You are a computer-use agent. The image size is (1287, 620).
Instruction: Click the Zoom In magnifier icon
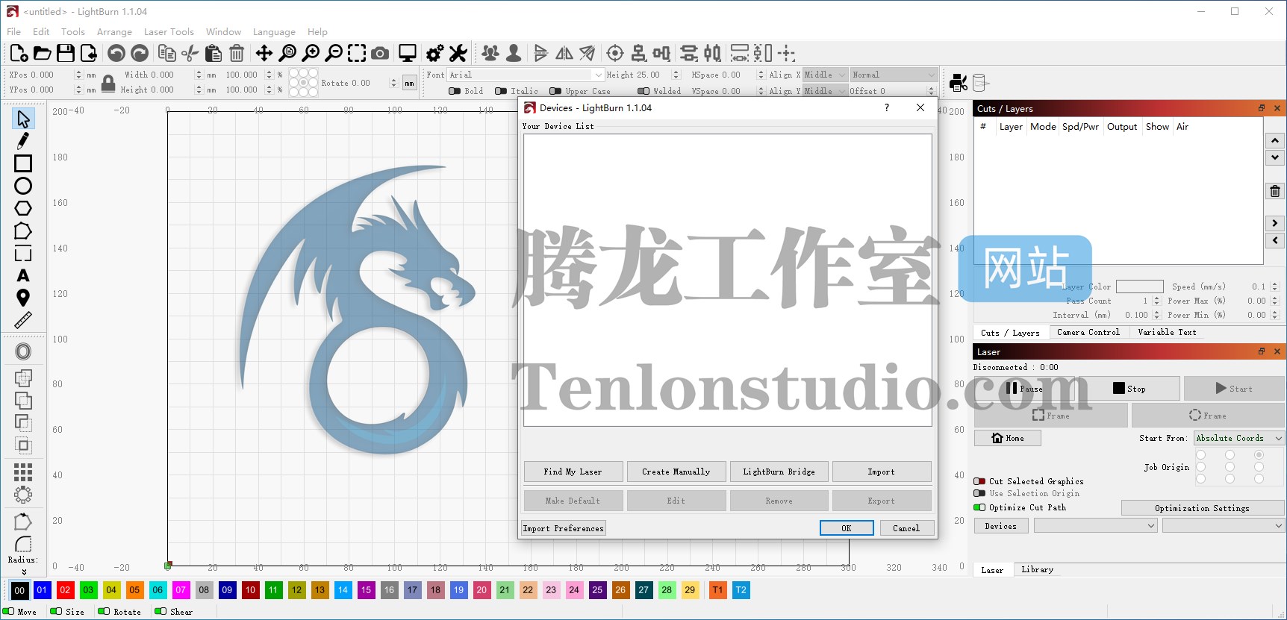pos(311,53)
